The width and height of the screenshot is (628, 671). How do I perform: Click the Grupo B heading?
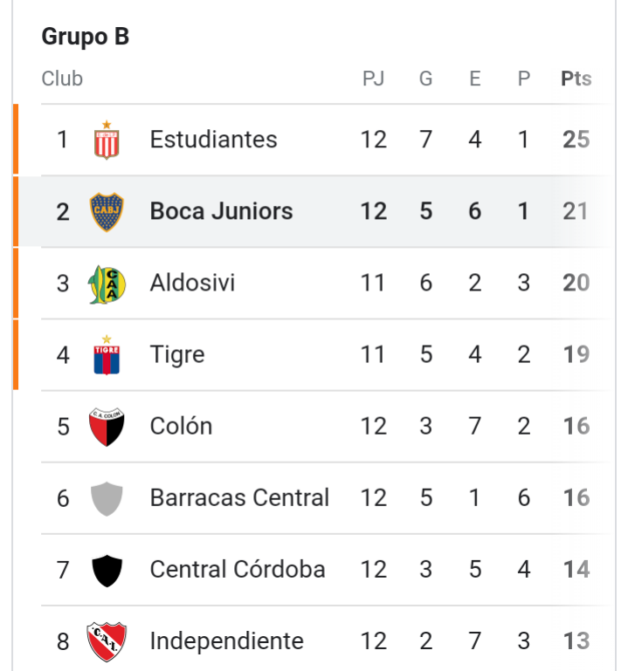click(86, 37)
